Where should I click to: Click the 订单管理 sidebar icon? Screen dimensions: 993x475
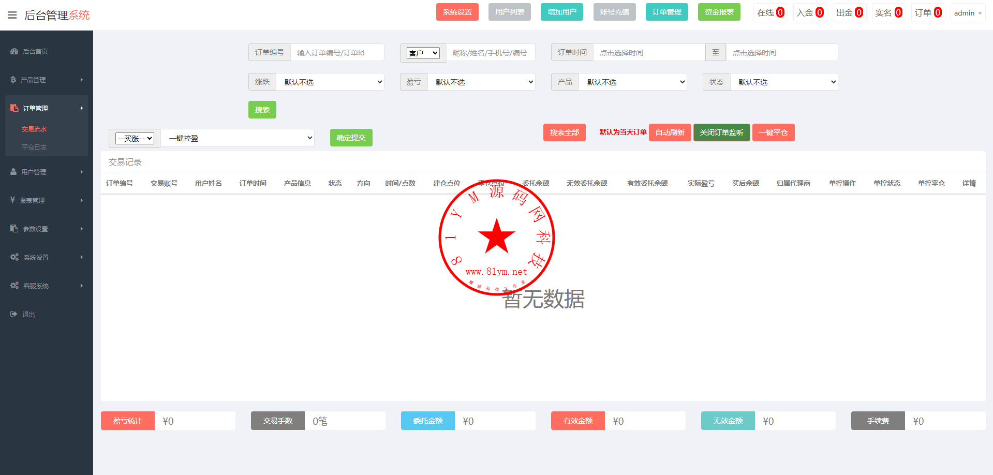[14, 108]
